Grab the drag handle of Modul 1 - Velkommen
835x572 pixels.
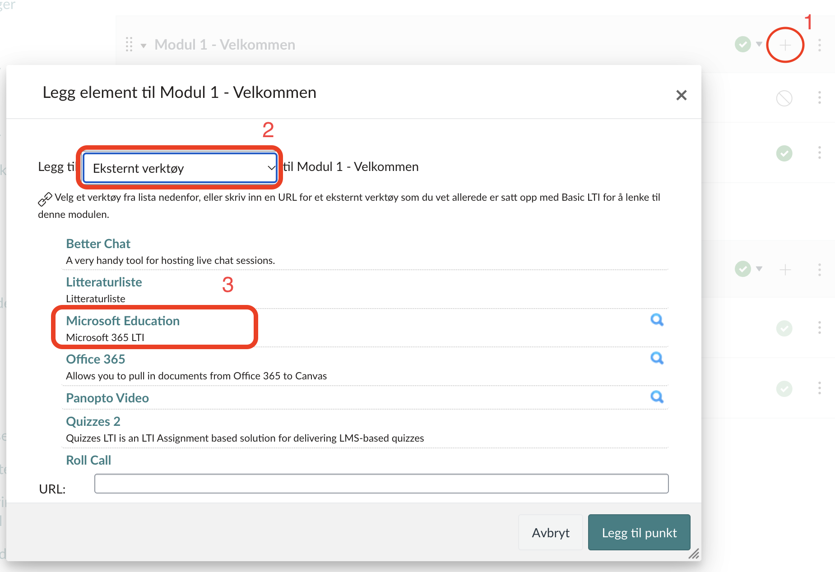(x=129, y=44)
